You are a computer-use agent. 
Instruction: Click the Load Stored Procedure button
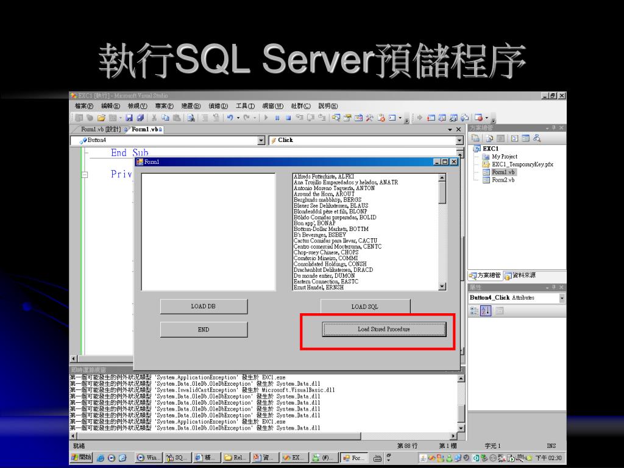point(384,330)
